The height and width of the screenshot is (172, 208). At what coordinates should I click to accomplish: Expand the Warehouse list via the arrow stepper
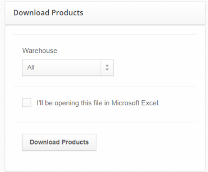(107, 67)
